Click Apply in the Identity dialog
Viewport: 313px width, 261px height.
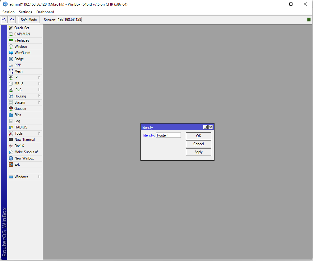pyautogui.click(x=198, y=152)
